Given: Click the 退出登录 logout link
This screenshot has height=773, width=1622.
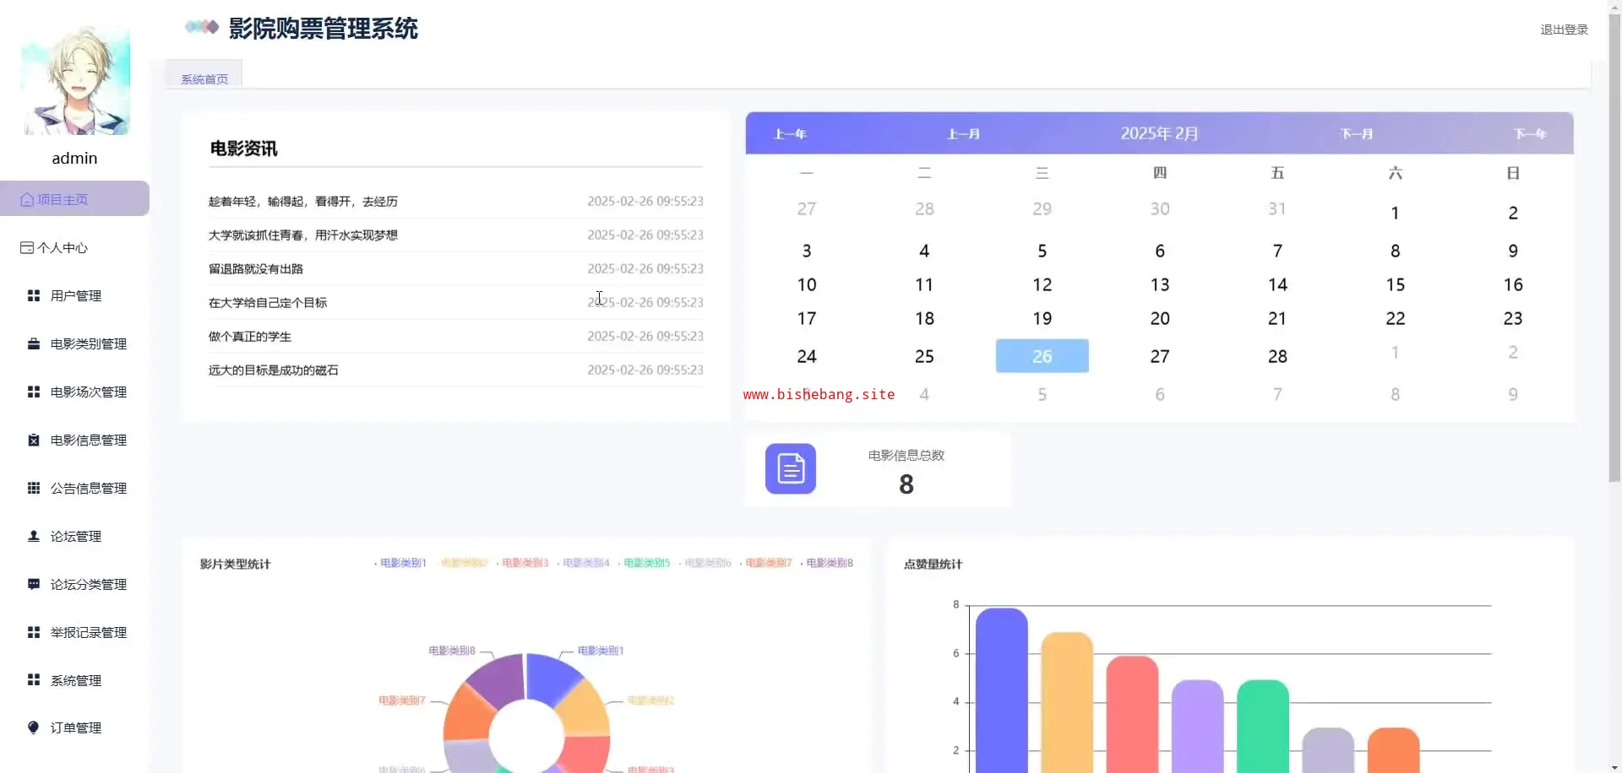Looking at the screenshot, I should pos(1564,30).
